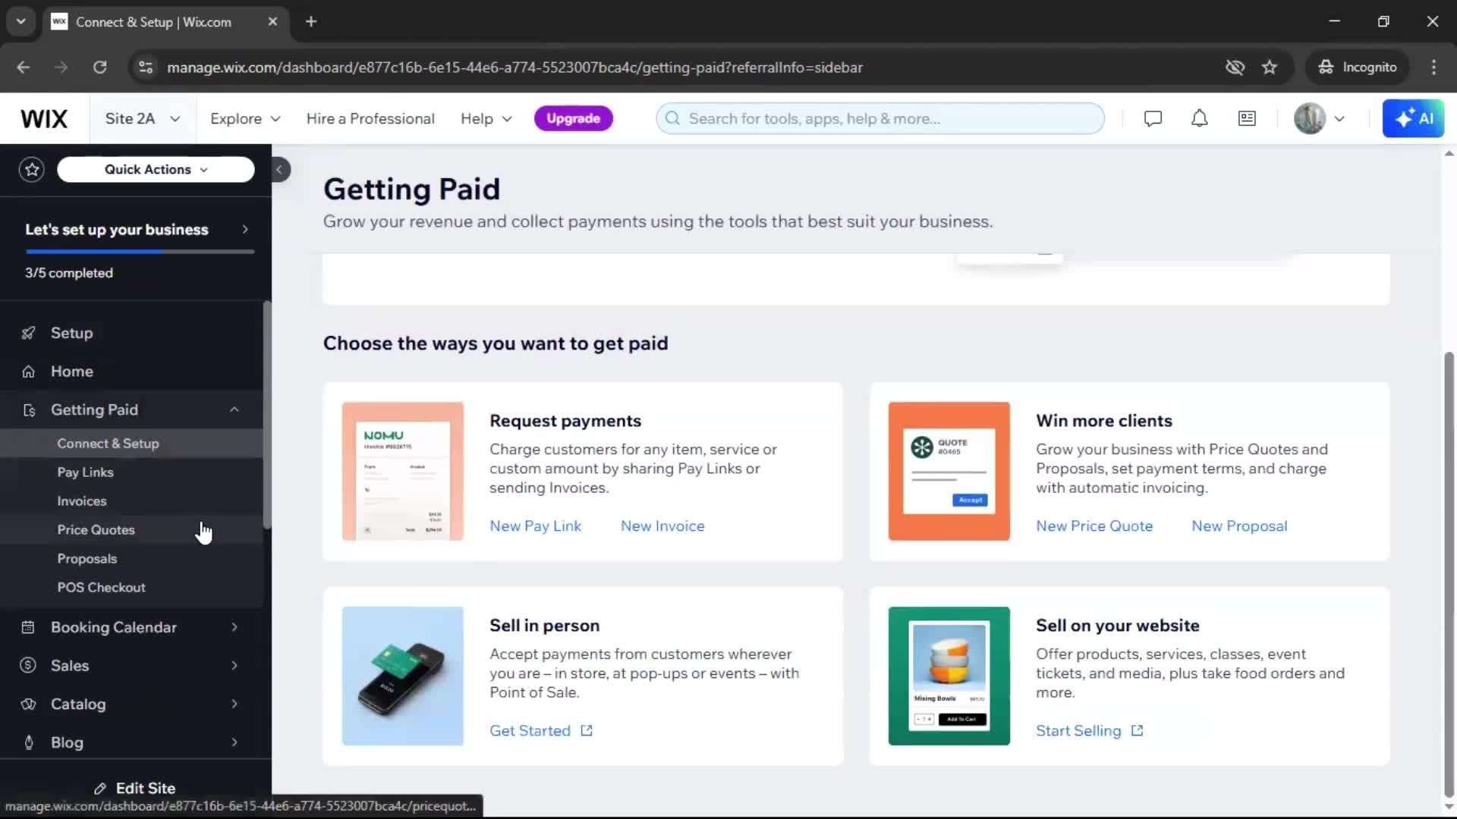This screenshot has height=819, width=1457.
Task: Open the AI assistant button
Action: click(1413, 118)
